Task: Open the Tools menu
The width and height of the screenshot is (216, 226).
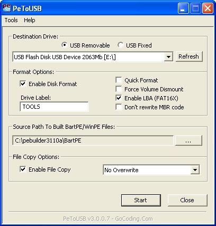Action: click(x=11, y=20)
